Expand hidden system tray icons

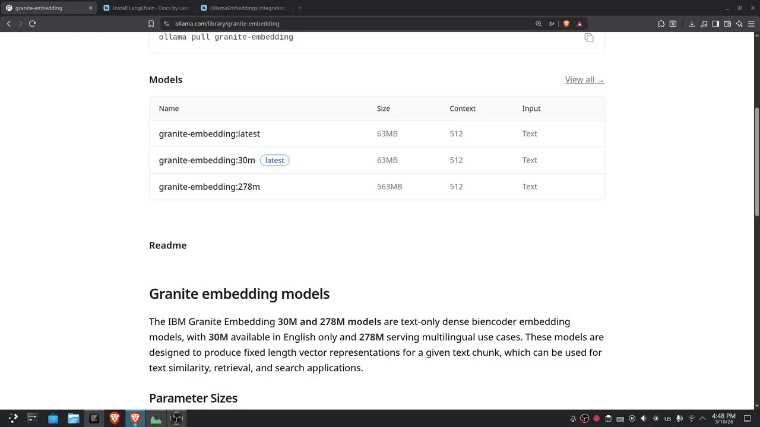click(x=702, y=419)
